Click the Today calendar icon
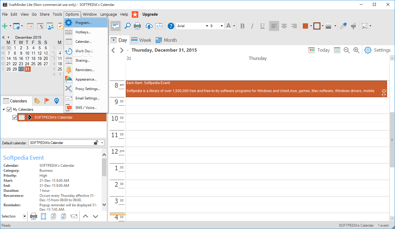395x229 pixels. [x=312, y=50]
